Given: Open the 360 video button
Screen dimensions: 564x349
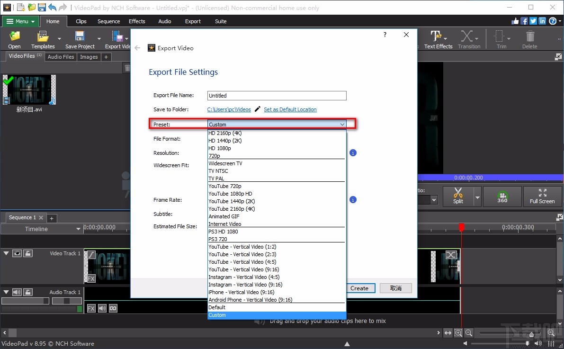Looking at the screenshot, I should 502,196.
